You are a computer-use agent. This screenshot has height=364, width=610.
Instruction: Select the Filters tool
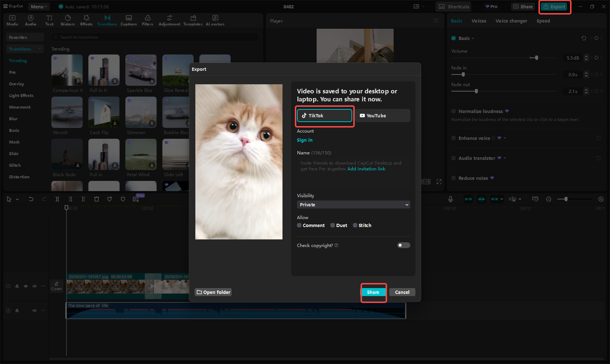(147, 20)
